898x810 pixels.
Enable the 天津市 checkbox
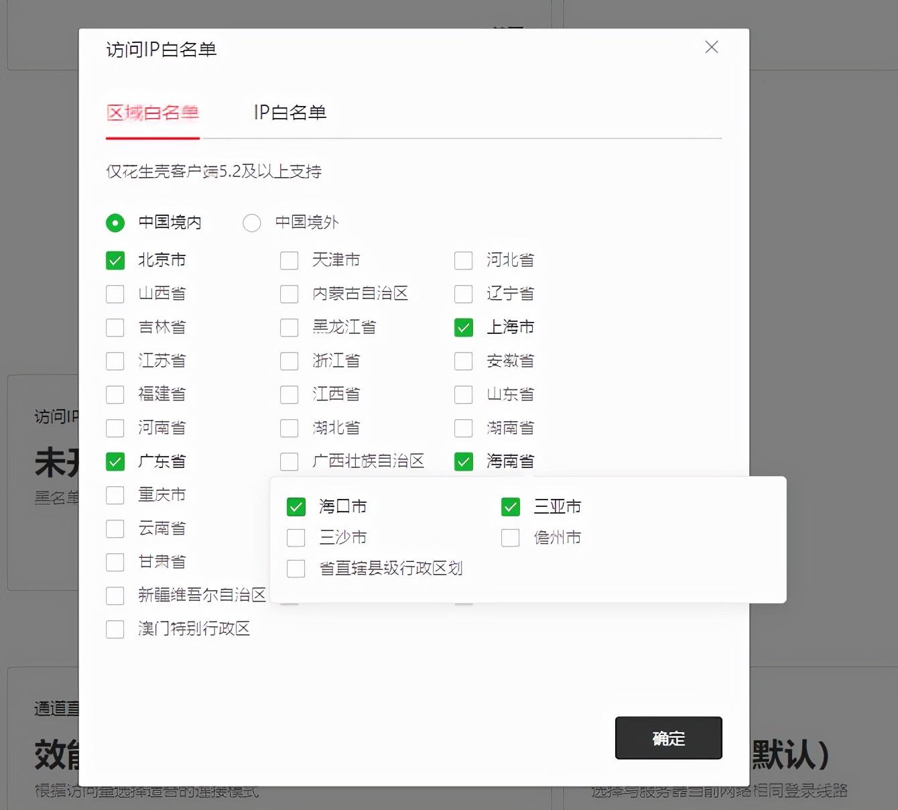click(x=289, y=260)
